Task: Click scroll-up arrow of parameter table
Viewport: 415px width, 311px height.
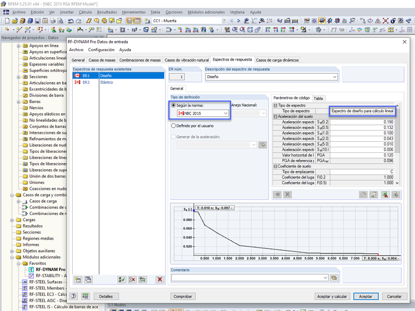Action: pyautogui.click(x=397, y=105)
